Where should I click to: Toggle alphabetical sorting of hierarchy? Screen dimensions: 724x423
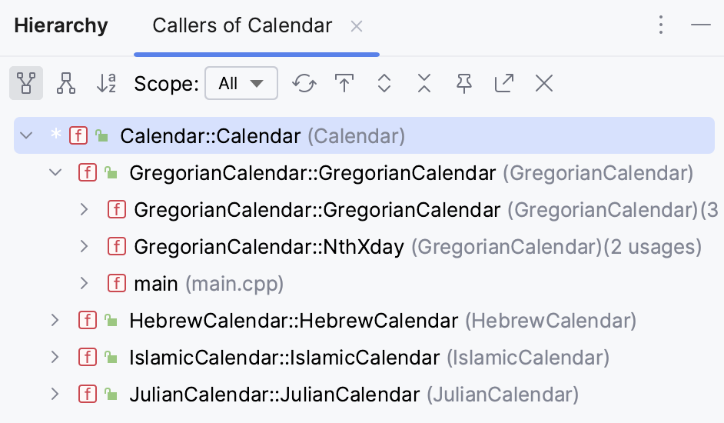[106, 83]
